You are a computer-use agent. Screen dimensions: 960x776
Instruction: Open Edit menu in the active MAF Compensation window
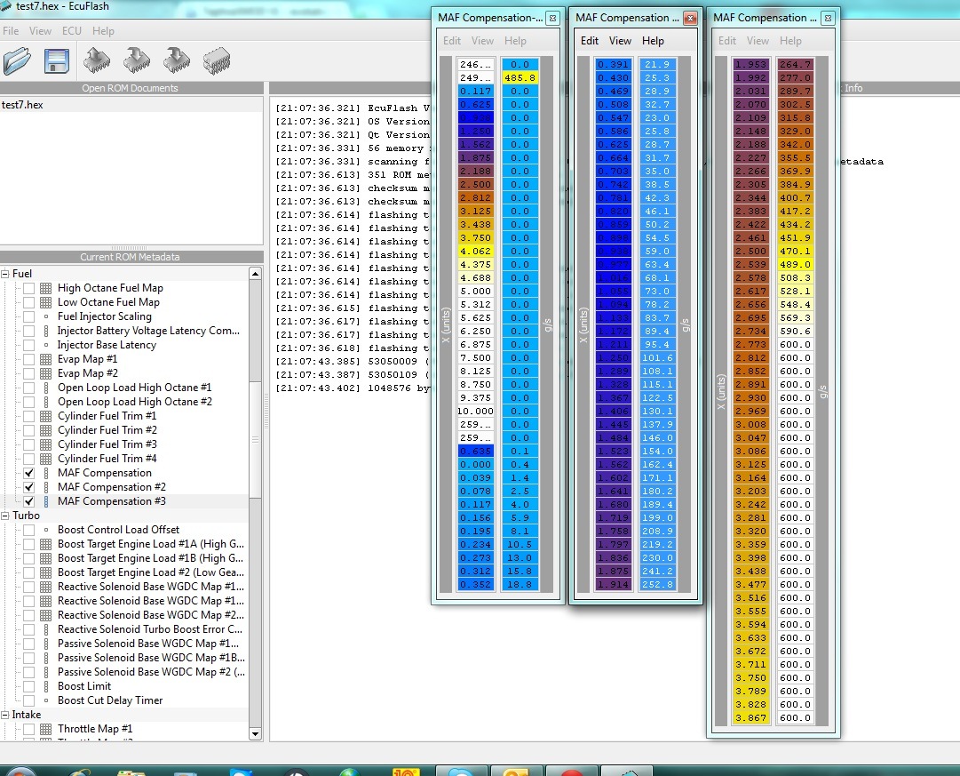click(590, 41)
